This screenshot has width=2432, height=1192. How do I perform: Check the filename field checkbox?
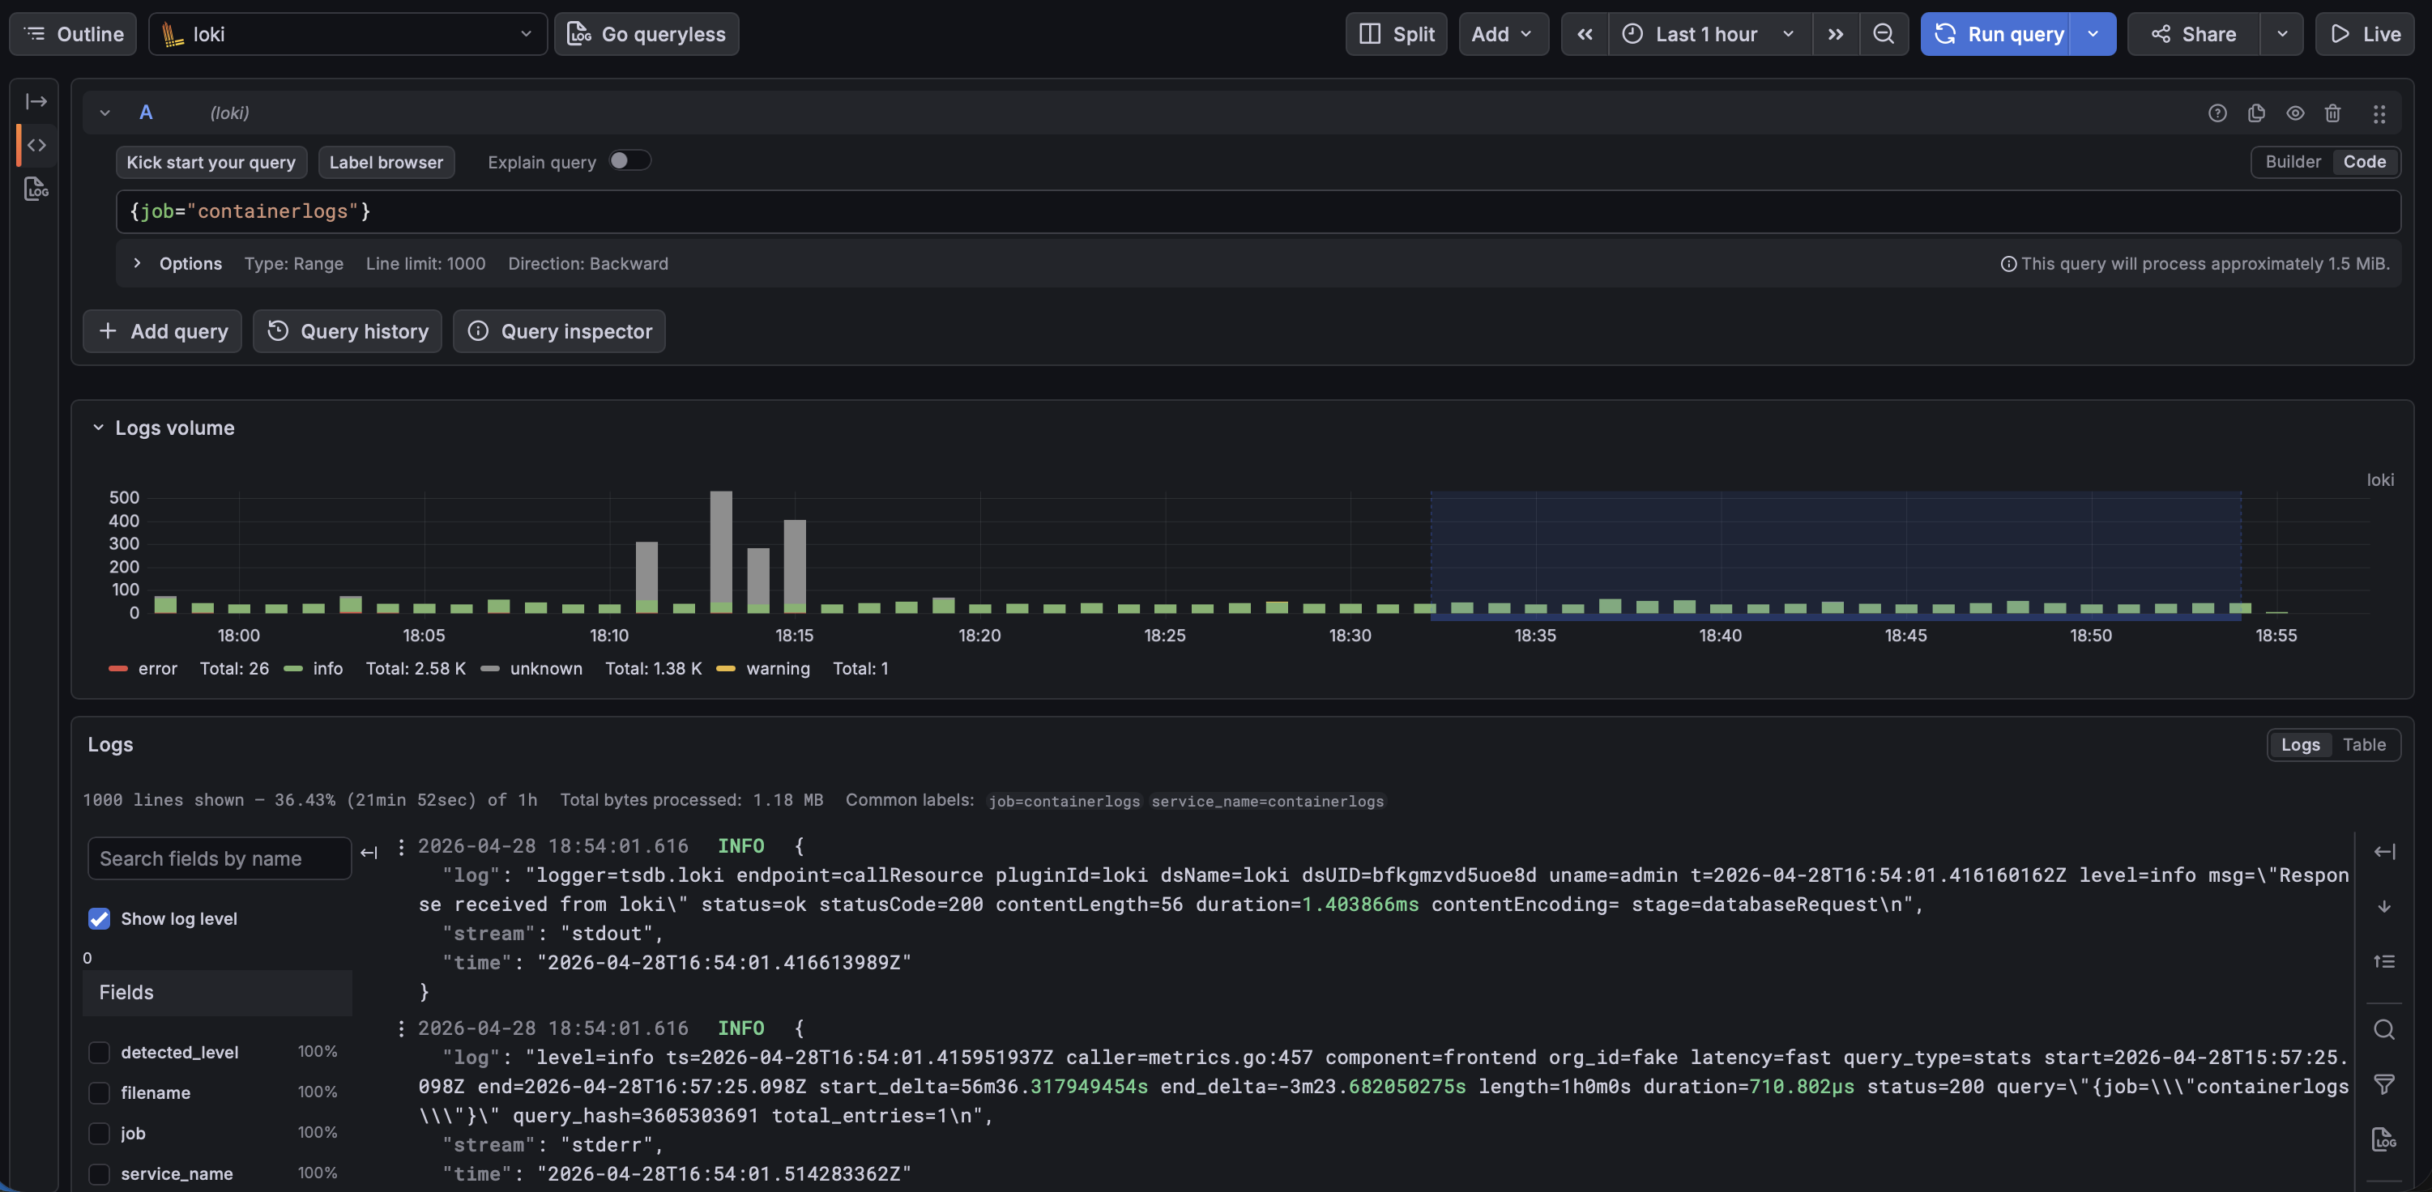98,1093
